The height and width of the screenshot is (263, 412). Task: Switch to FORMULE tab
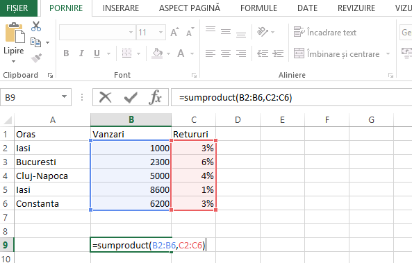[x=259, y=8]
